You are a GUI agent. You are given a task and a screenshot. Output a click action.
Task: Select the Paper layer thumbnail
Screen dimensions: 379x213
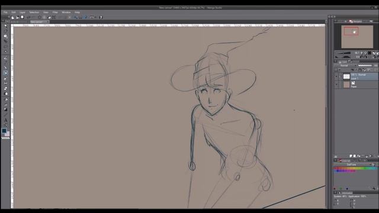click(x=346, y=85)
